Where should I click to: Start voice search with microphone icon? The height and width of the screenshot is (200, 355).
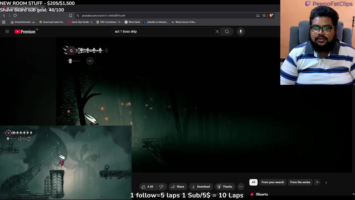241,32
